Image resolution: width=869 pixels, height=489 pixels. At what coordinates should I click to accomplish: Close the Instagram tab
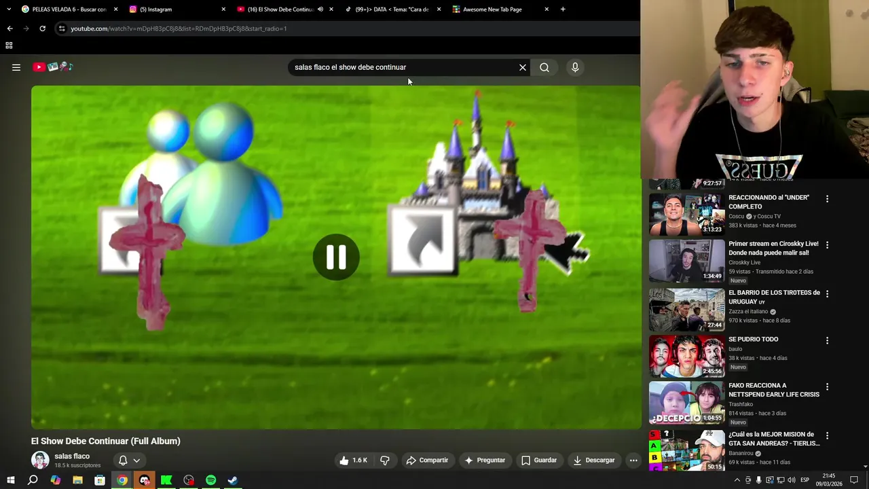click(223, 10)
